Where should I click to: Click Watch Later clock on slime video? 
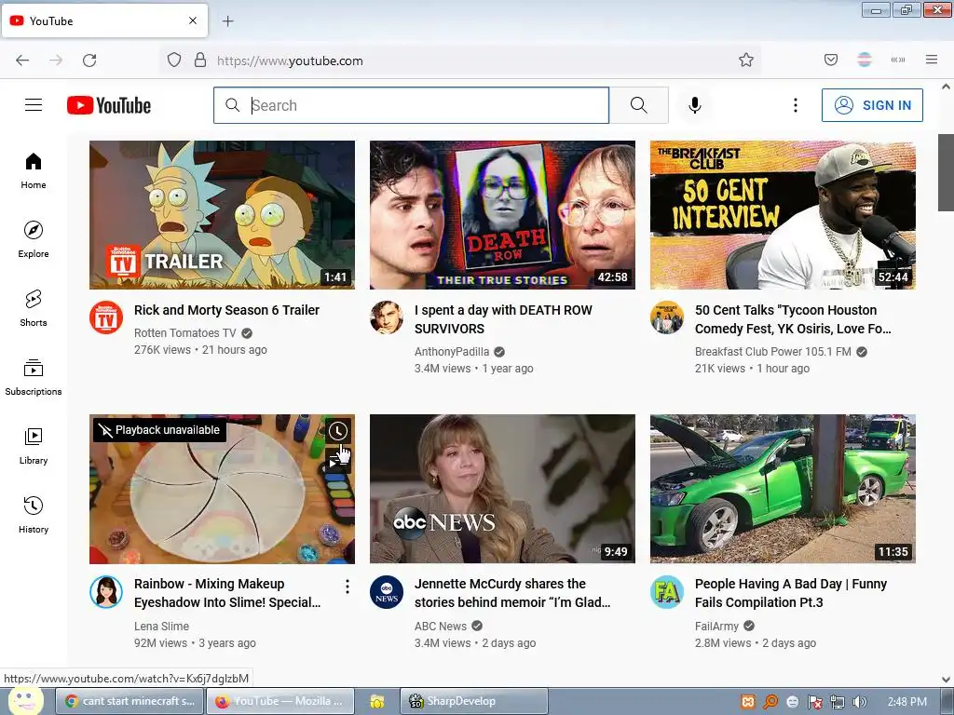point(337,431)
